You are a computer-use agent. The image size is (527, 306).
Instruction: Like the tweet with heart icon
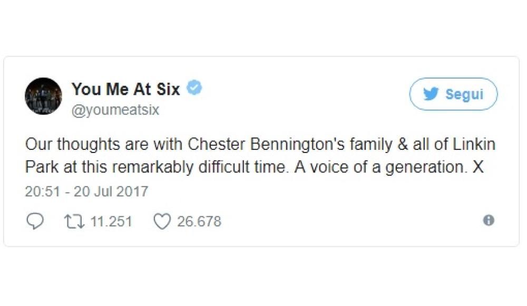click(161, 221)
